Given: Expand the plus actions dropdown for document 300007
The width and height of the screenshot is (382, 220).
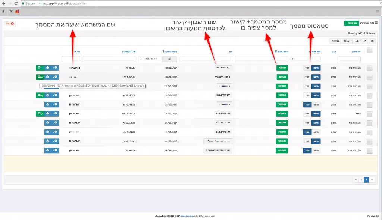Looking at the screenshot, I should (55, 132).
